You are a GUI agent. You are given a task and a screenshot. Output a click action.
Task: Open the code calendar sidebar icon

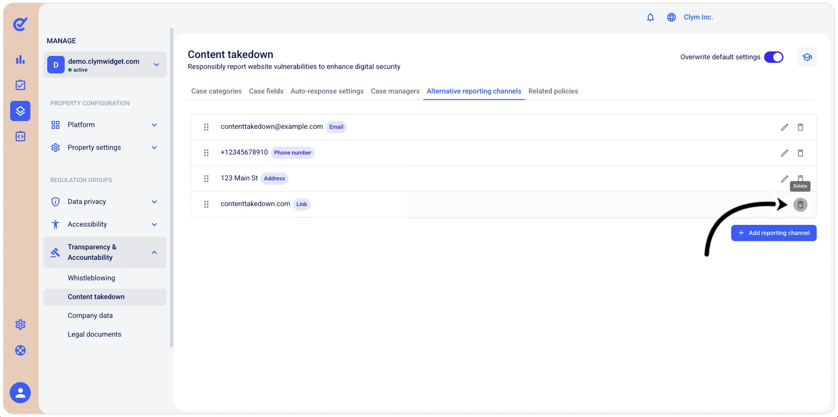(20, 137)
